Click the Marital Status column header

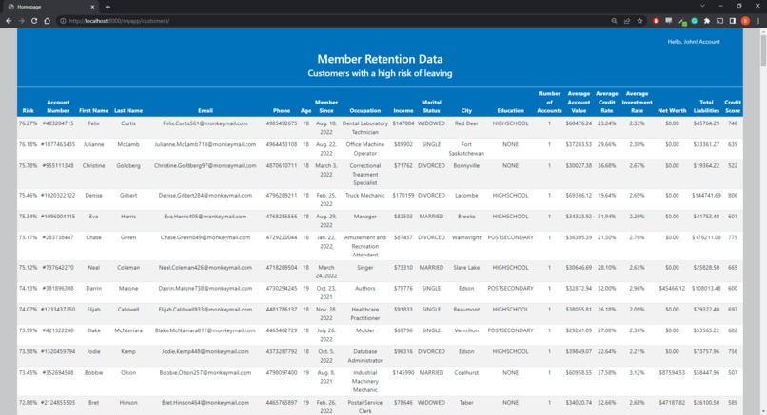pyautogui.click(x=431, y=106)
